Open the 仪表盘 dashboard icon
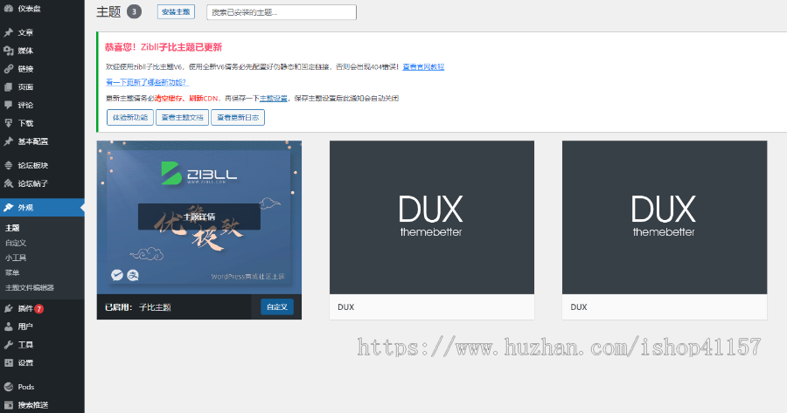This screenshot has height=413, width=787. 9,9
